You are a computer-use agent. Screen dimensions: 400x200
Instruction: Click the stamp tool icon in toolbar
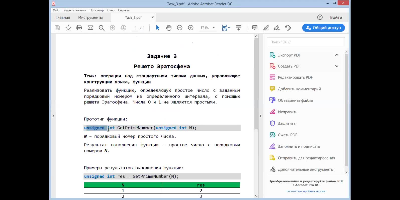(288, 28)
